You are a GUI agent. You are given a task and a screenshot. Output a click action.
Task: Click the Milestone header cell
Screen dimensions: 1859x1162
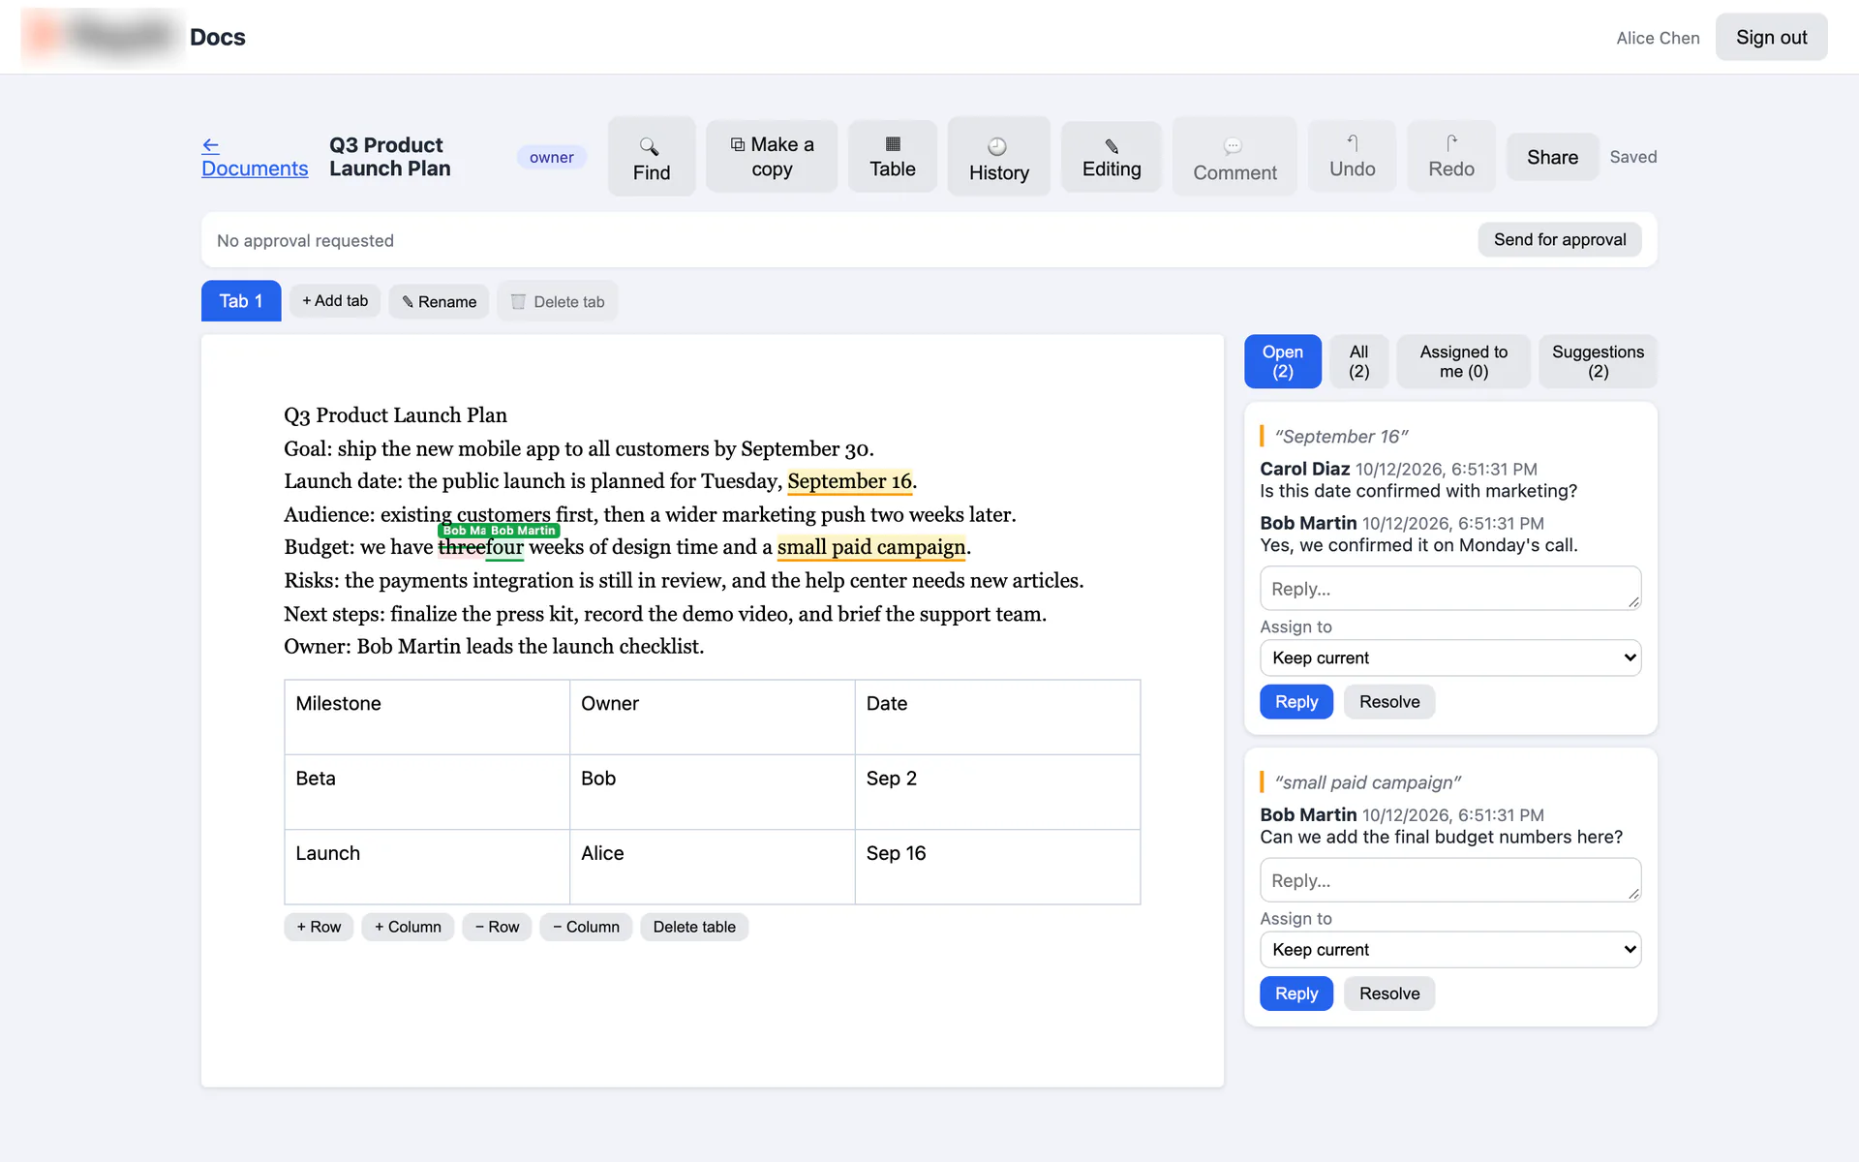427,717
